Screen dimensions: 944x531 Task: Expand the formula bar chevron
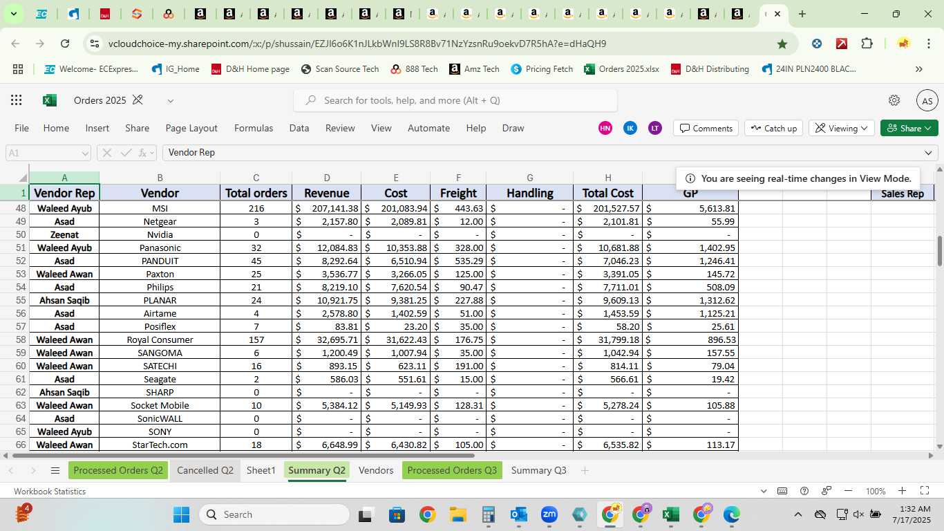928,153
